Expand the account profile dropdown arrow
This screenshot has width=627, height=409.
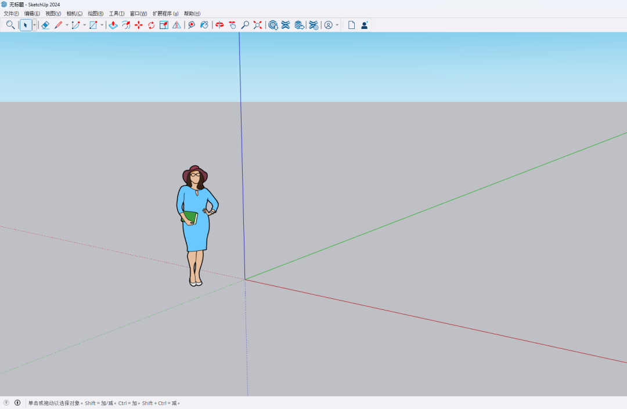pos(337,25)
